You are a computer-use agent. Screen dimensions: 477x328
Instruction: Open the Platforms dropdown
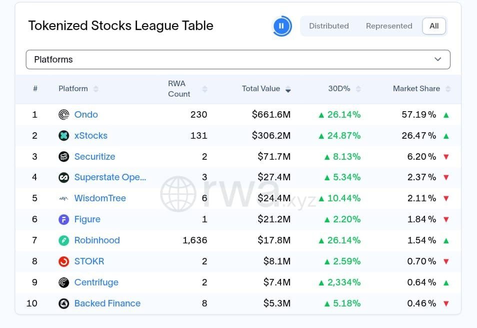[238, 60]
